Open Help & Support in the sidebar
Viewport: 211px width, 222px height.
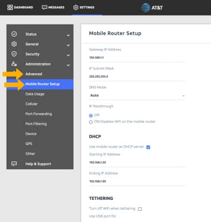point(38,164)
